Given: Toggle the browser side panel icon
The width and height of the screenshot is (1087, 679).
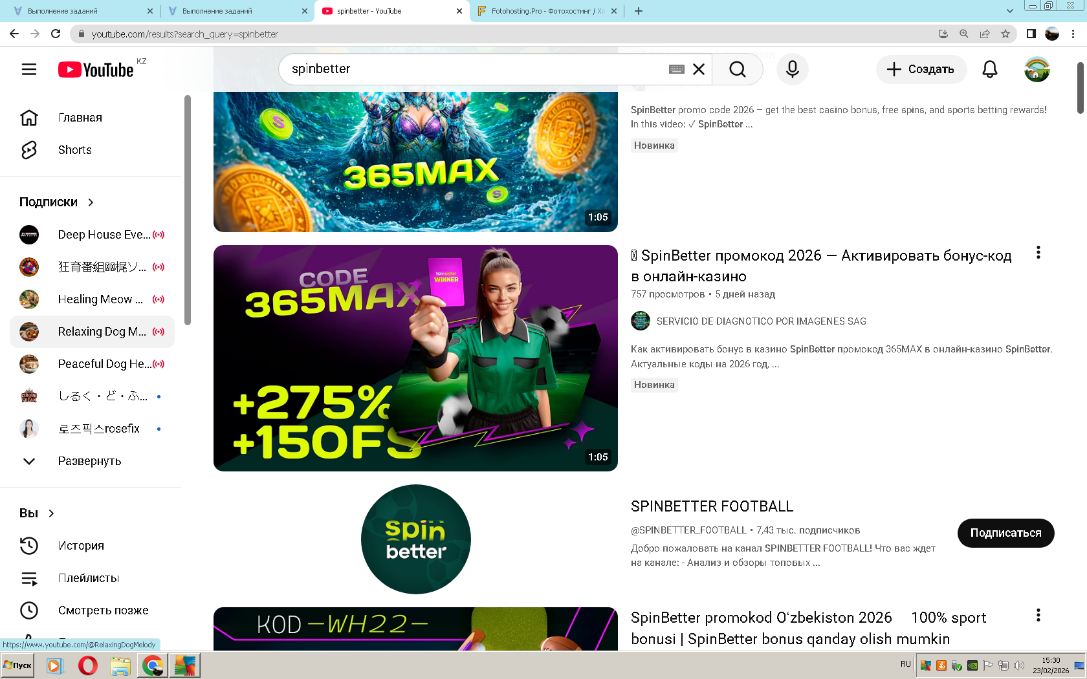Looking at the screenshot, I should coord(1031,34).
